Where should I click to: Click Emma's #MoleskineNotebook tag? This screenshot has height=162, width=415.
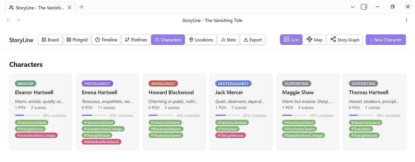(x=102, y=142)
